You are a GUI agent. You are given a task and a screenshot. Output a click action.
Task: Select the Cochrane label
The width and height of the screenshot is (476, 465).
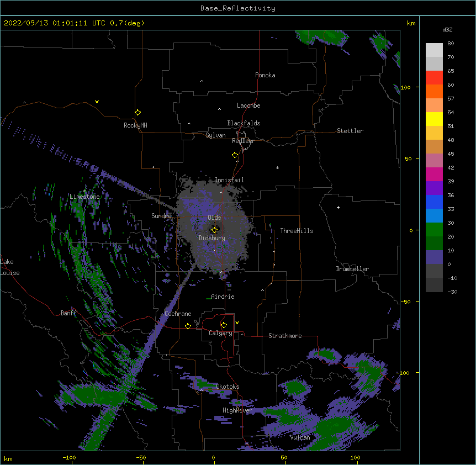coord(178,314)
